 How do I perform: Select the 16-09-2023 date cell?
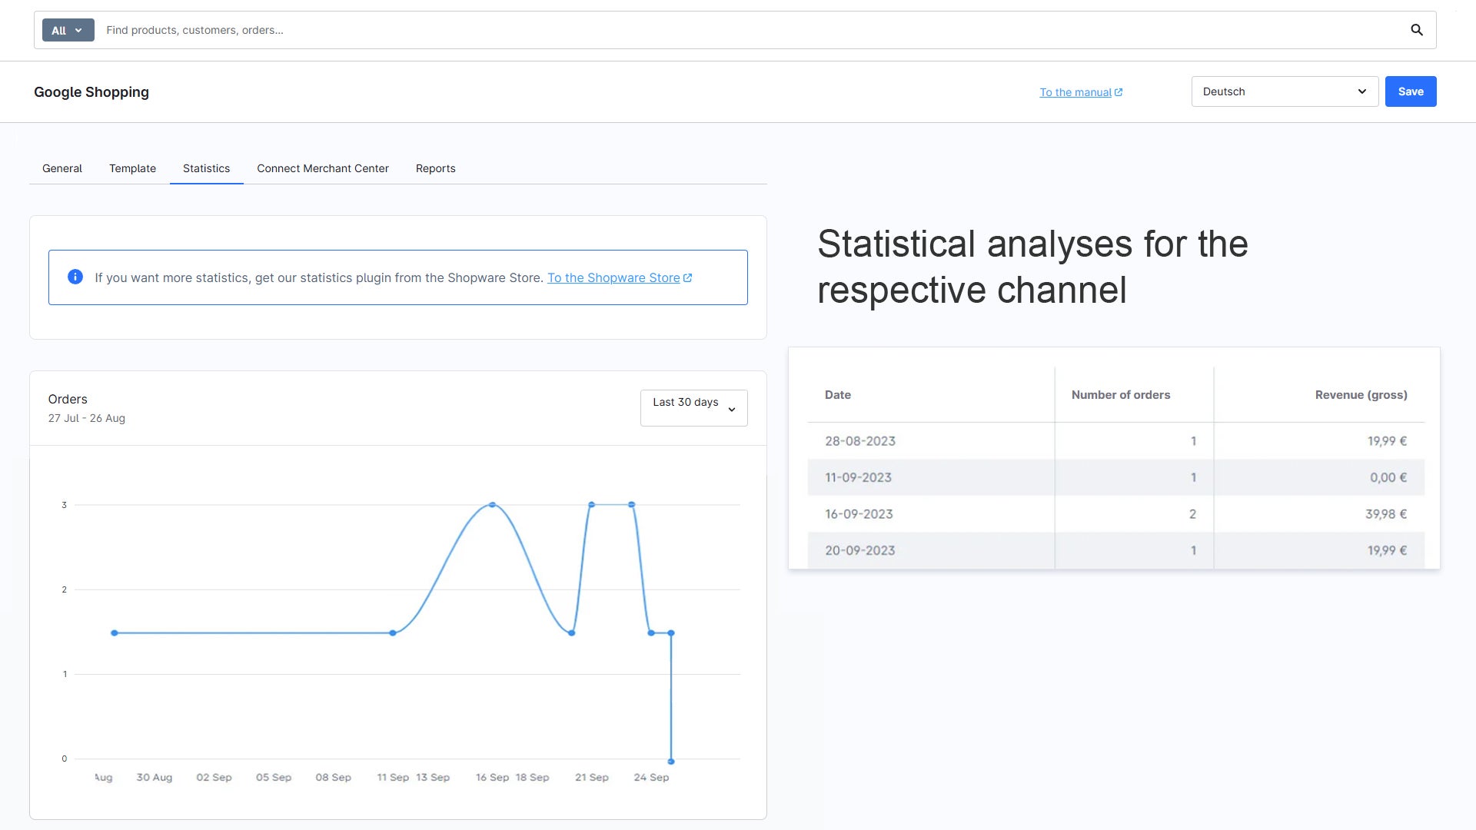[859, 514]
